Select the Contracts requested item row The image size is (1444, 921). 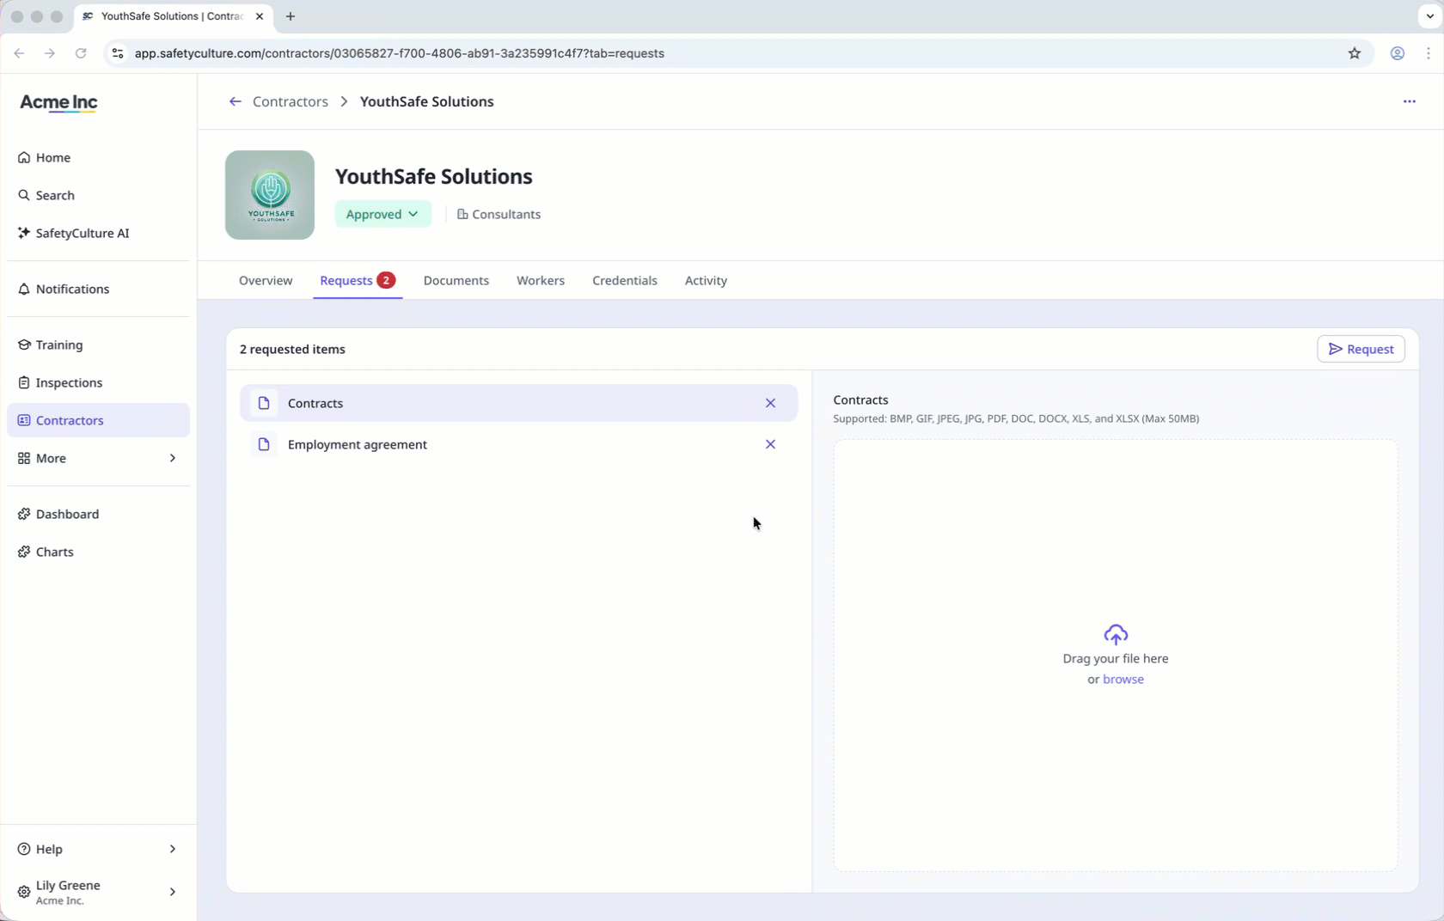coord(519,404)
